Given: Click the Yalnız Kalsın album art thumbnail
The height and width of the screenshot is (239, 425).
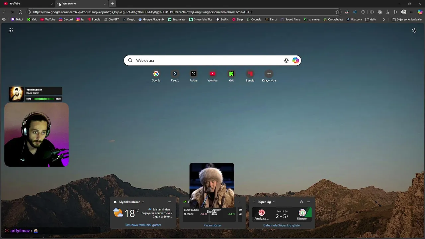Looking at the screenshot, I should (x=16, y=94).
